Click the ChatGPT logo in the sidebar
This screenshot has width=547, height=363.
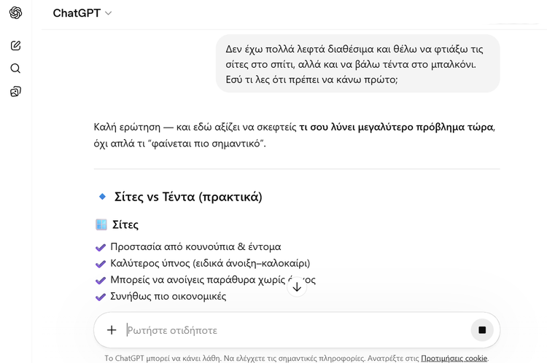[15, 13]
